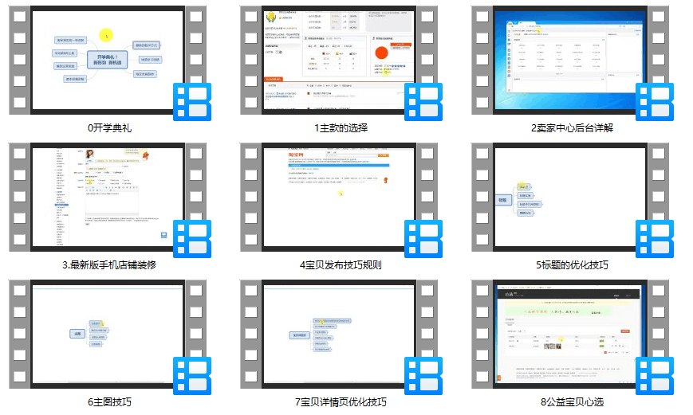This screenshot has width=693, height=415.
Task: Open the 4宝贝发布技巧规则 video thumbnail
Action: [339, 197]
